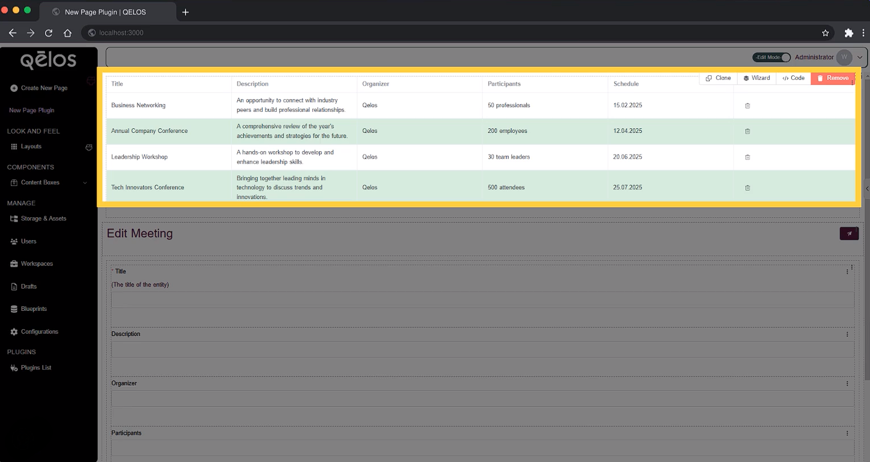
Task: Open options menu for Description field
Action: [847, 334]
